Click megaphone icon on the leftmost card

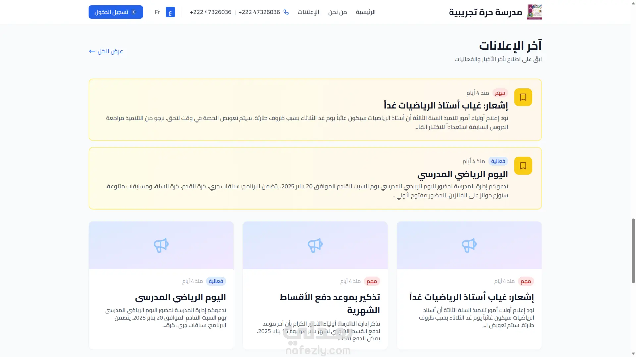coord(161,245)
